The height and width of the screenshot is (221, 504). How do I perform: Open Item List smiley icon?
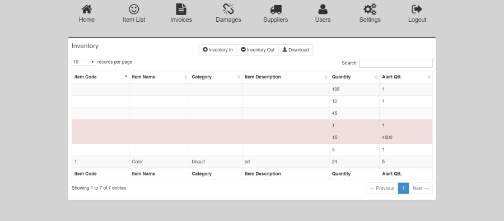(x=134, y=10)
